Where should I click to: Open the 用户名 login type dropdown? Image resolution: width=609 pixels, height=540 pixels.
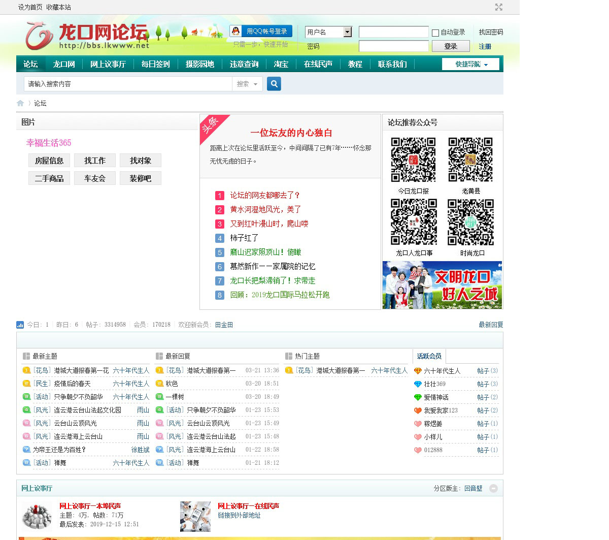click(x=347, y=32)
